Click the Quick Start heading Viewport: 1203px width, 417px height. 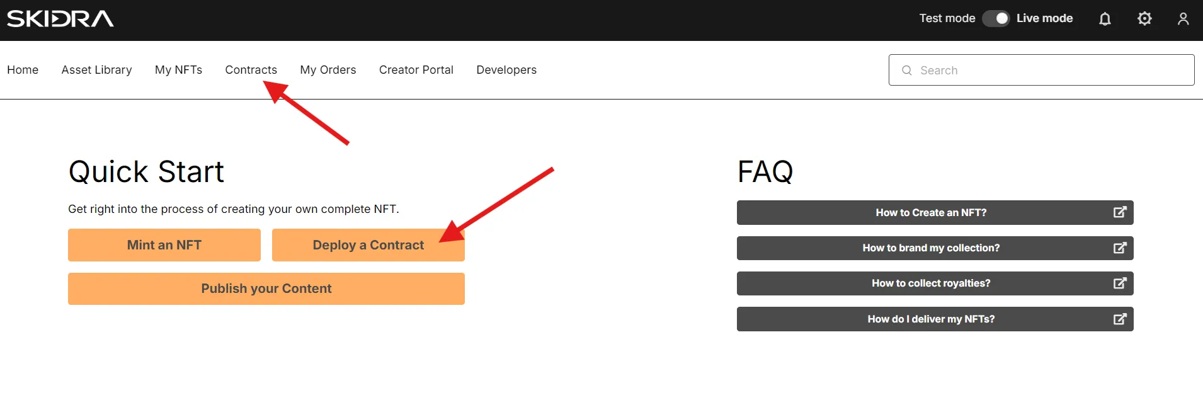tap(146, 171)
